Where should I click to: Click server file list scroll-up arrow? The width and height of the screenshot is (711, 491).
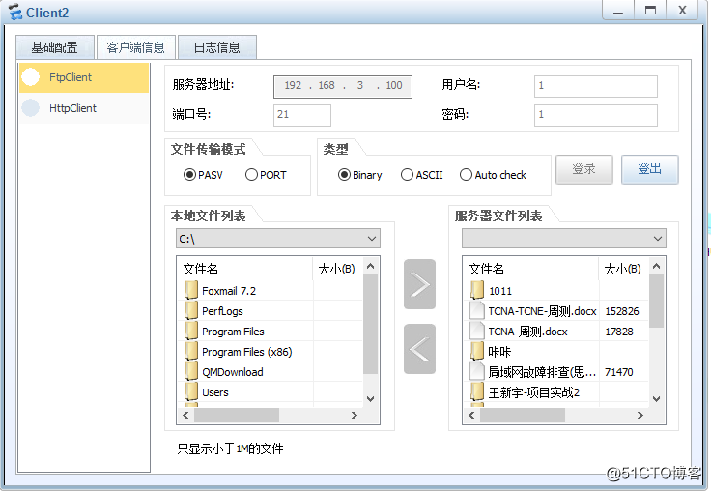[656, 266]
